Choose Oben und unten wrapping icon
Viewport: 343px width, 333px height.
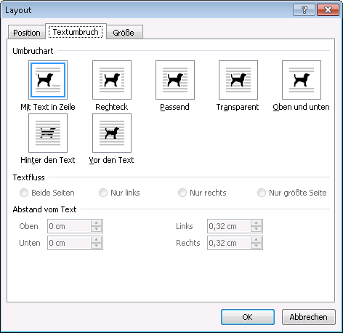[302, 80]
